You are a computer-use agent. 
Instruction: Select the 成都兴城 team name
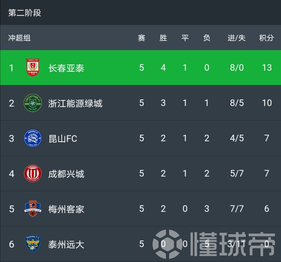(x=66, y=174)
